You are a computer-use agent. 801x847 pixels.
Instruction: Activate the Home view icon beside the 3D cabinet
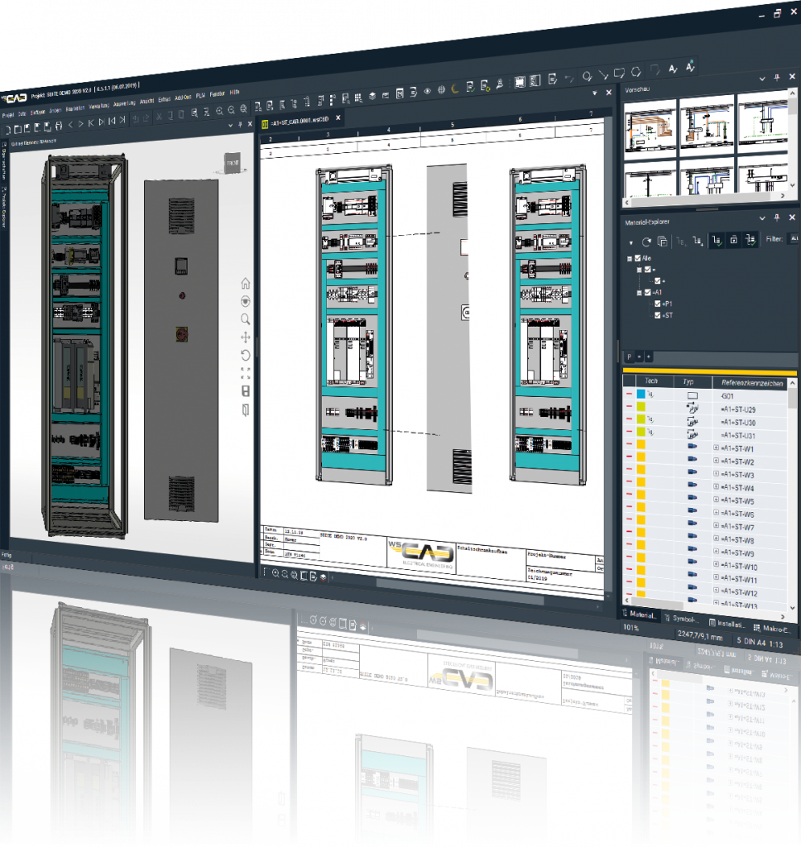point(246,284)
